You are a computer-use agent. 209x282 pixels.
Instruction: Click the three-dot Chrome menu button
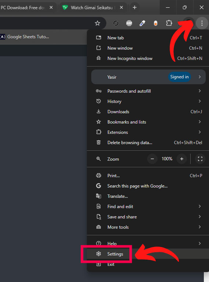point(202,23)
